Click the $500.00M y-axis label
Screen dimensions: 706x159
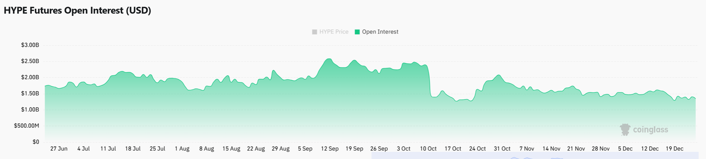click(x=26, y=126)
